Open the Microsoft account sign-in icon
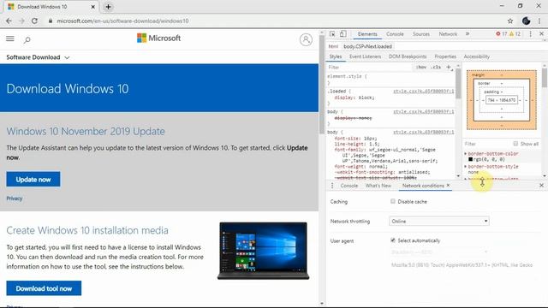Viewport: 548px width, 308px height. coord(306,39)
